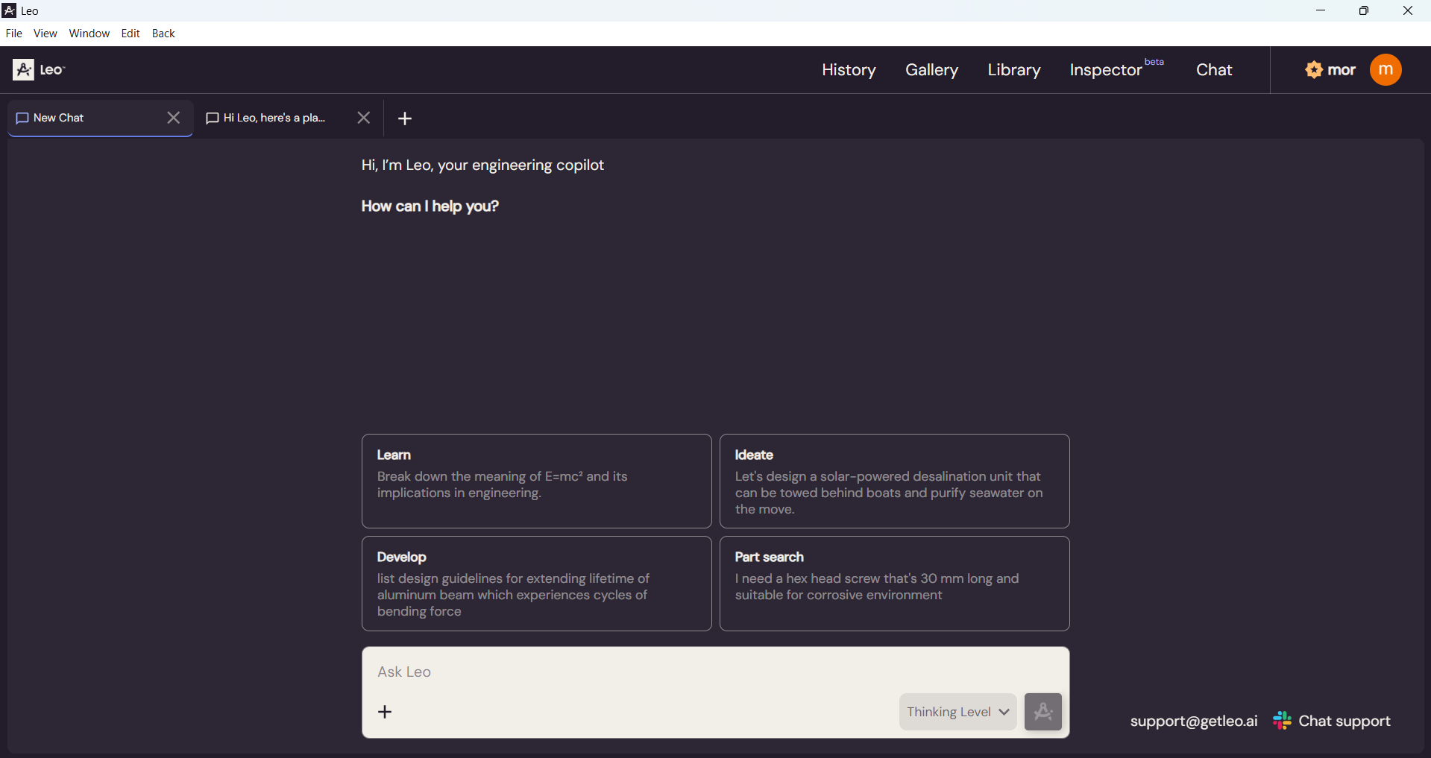The height and width of the screenshot is (758, 1431).
Task: Click the Leo logo in the header
Action: pos(39,69)
